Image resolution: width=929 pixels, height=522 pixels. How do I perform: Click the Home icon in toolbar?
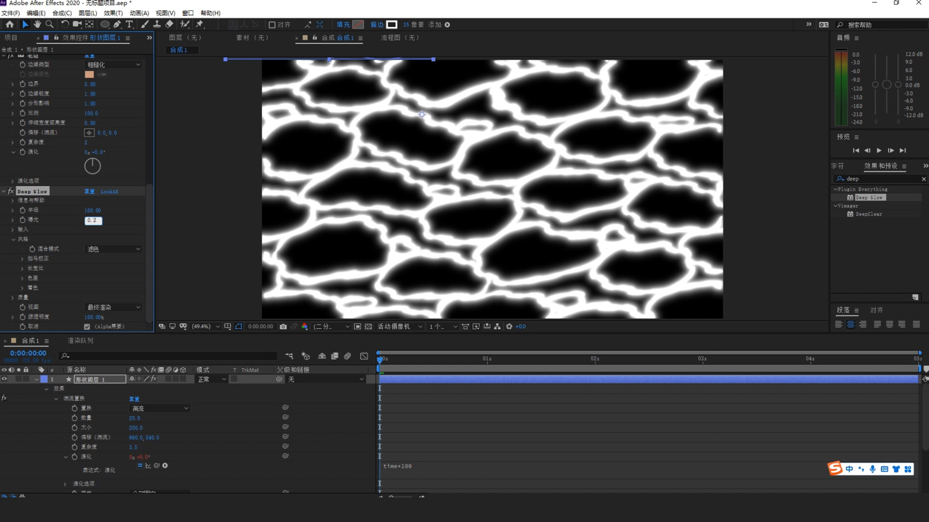point(10,24)
